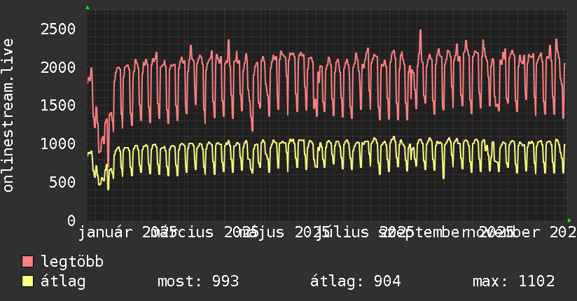Click the onlinestream.live vertical axis title

pyautogui.click(x=8, y=115)
